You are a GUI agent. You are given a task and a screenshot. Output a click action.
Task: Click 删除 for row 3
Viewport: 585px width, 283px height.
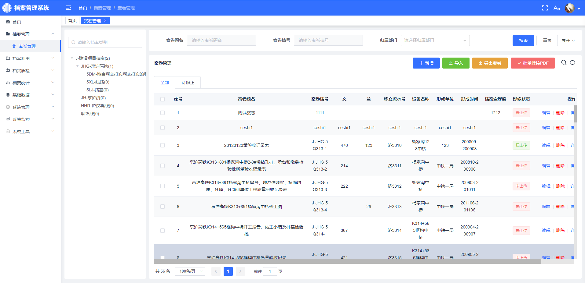[560, 145]
